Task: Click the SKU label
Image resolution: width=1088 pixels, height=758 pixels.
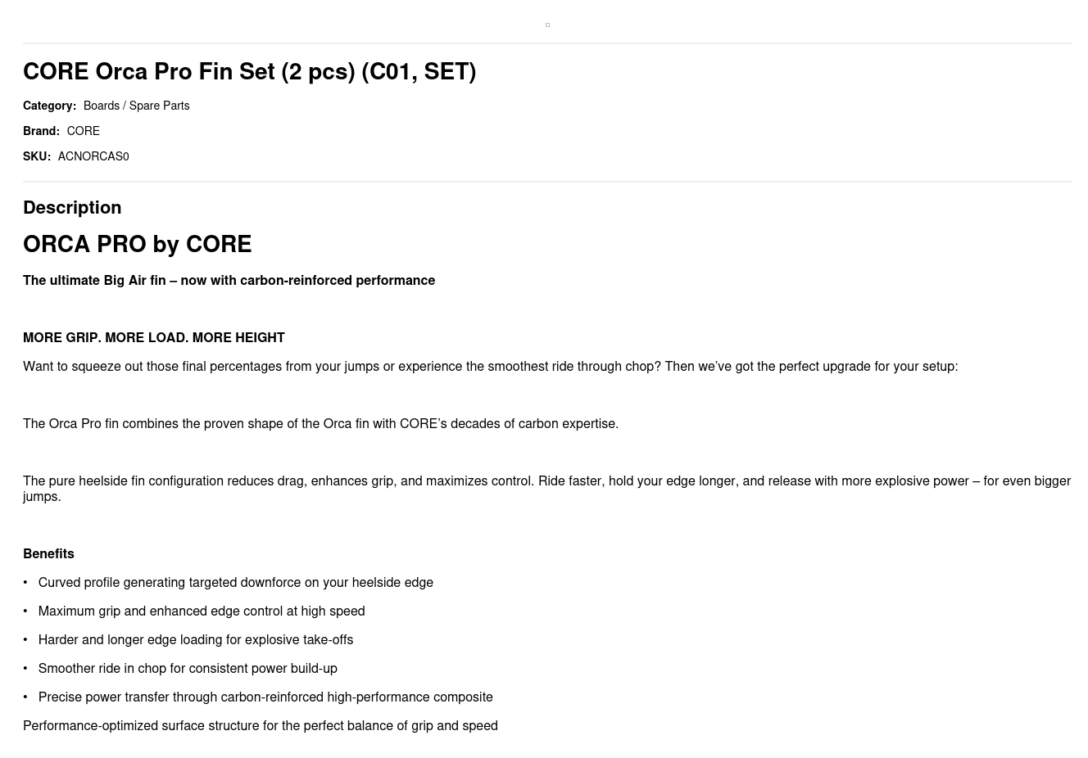Action: 37,157
